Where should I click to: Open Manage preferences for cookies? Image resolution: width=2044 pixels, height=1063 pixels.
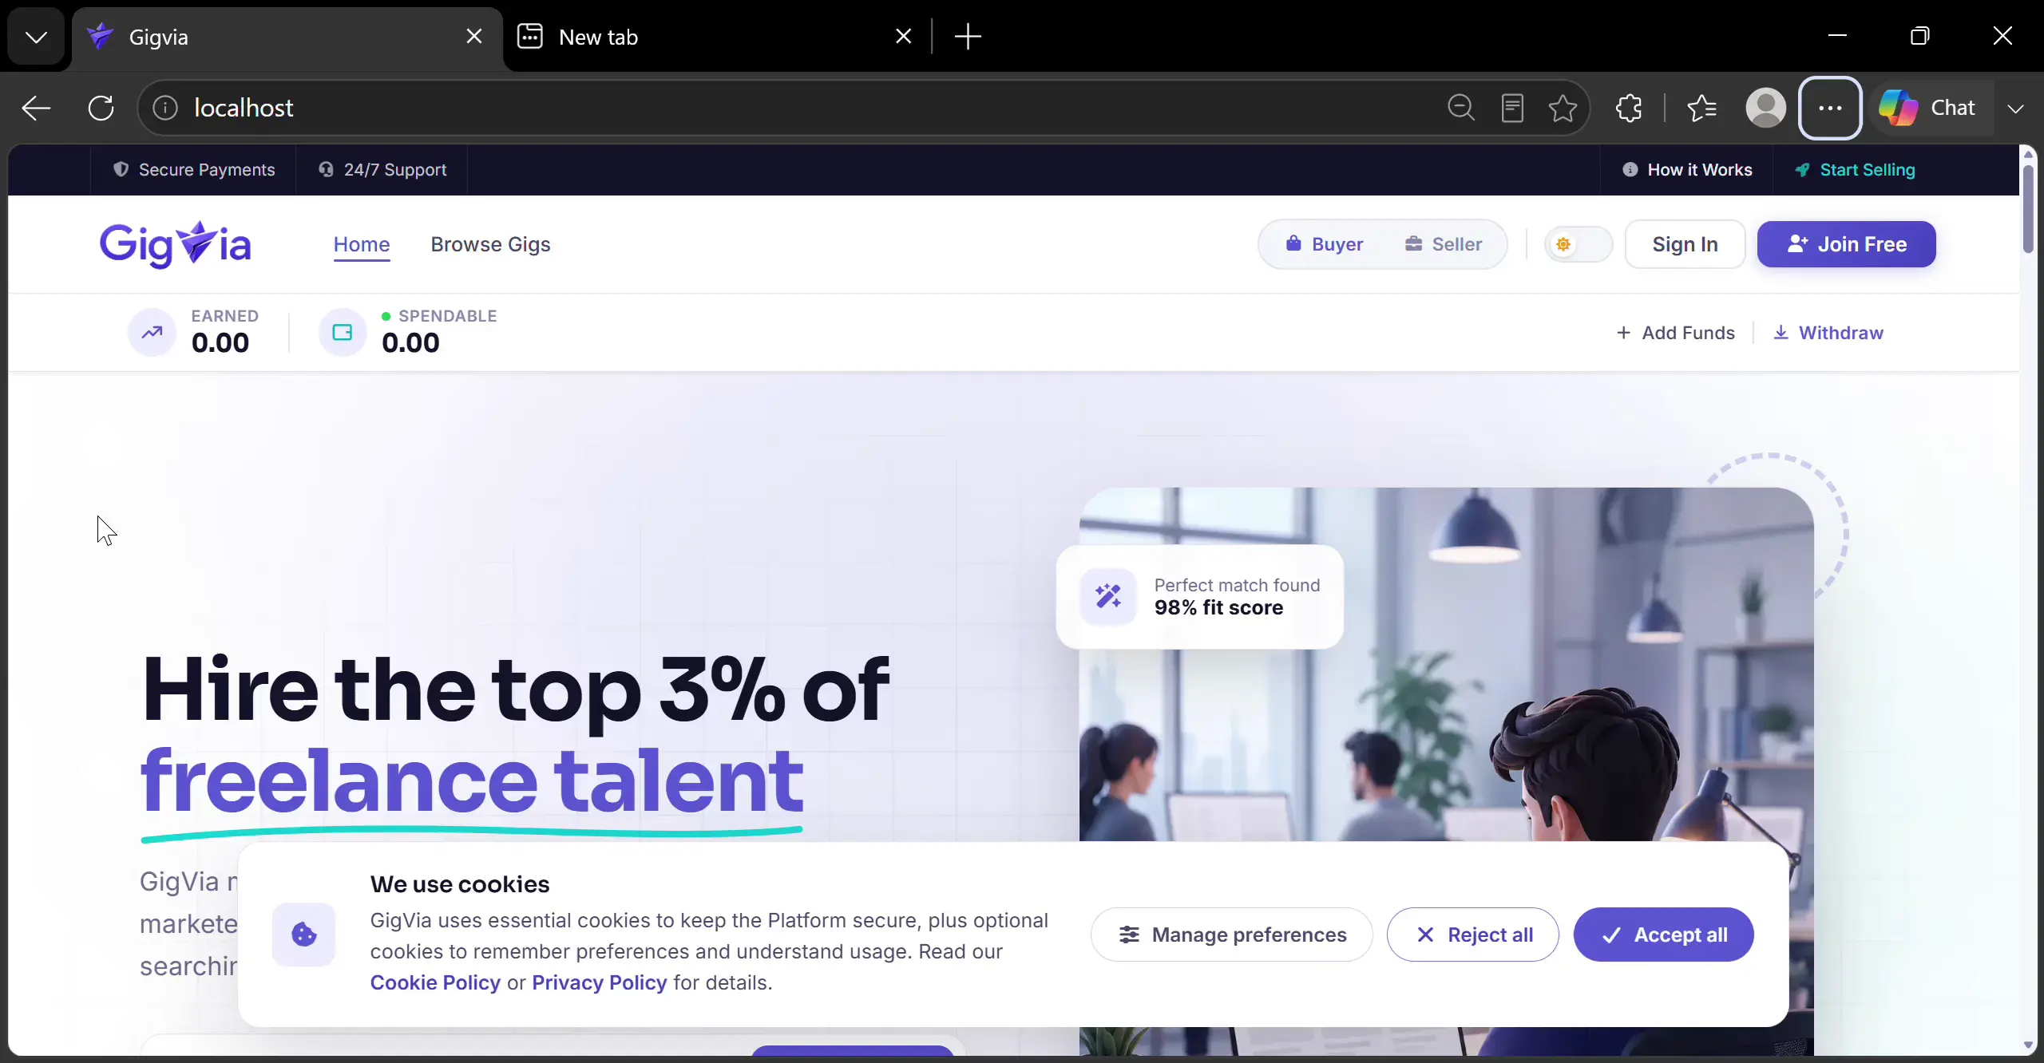coord(1232,935)
